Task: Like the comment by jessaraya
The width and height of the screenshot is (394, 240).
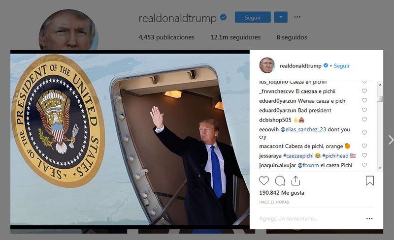Action: [x=364, y=155]
